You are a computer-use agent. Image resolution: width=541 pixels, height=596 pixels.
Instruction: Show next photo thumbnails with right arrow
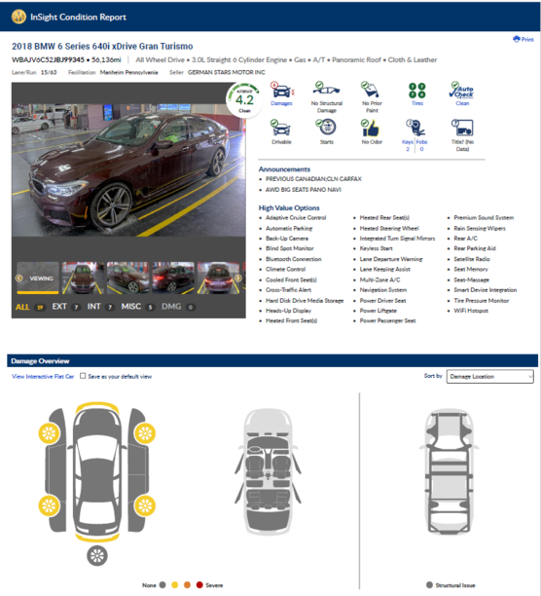point(238,279)
